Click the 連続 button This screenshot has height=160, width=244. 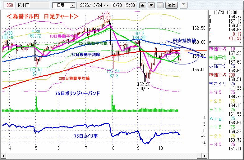click(x=172, y=5)
